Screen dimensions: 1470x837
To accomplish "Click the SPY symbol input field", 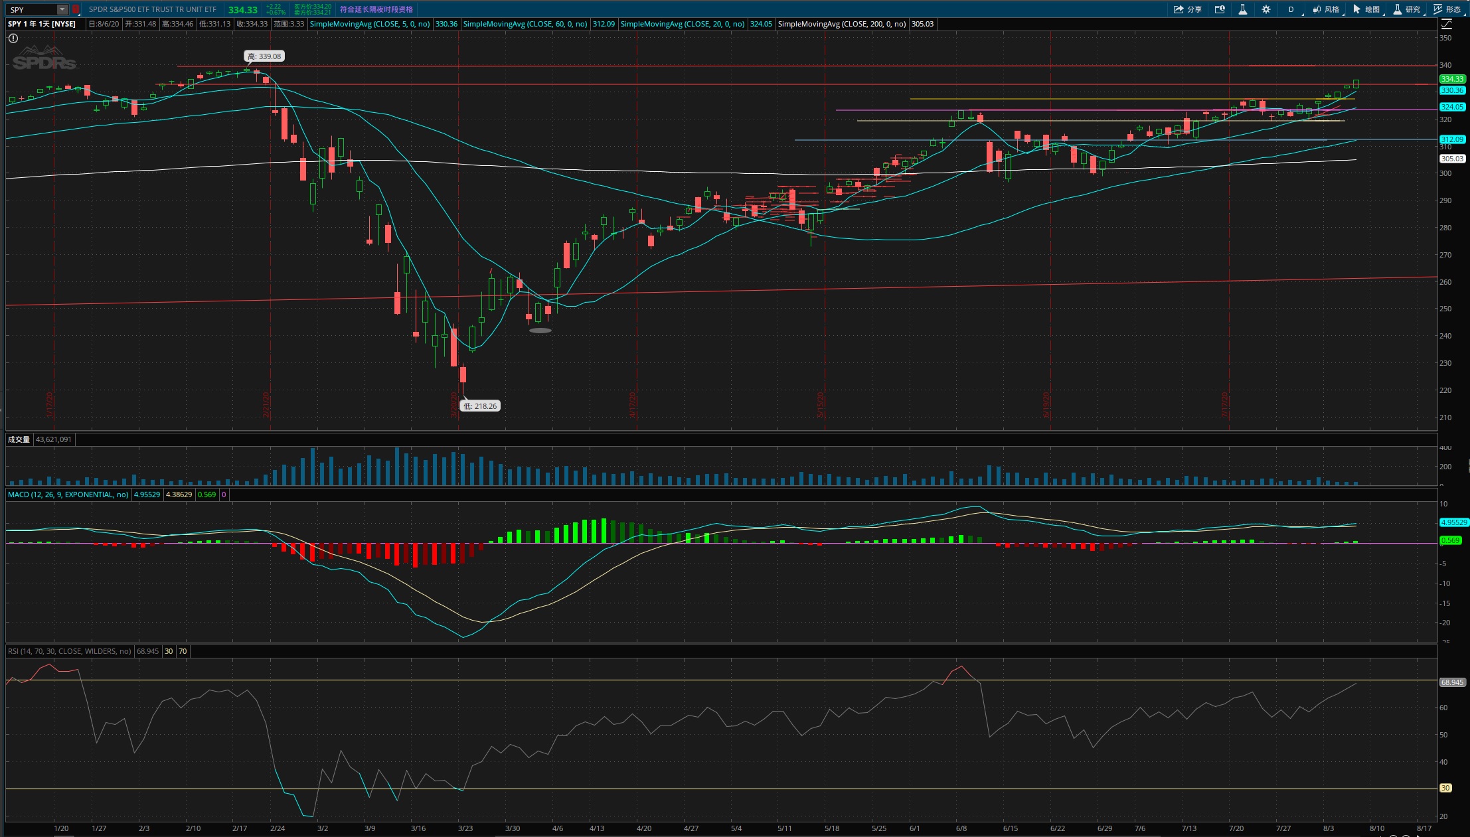I will tap(33, 9).
